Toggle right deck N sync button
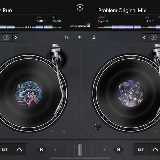Screen dimensions: 160x160 pos(118,150)
